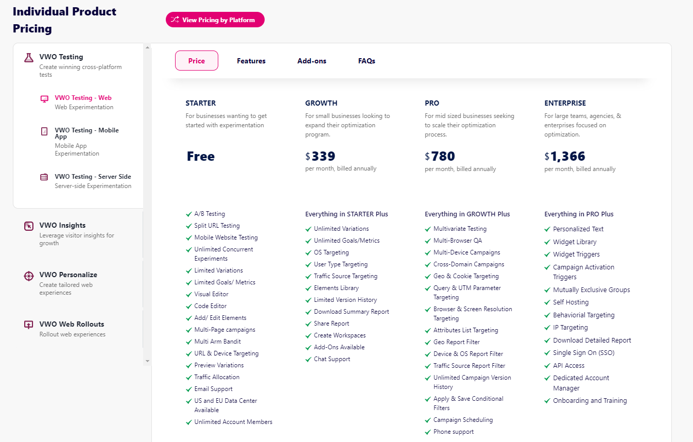
Task: Click Multi Arm Bandit feature
Action: [217, 342]
